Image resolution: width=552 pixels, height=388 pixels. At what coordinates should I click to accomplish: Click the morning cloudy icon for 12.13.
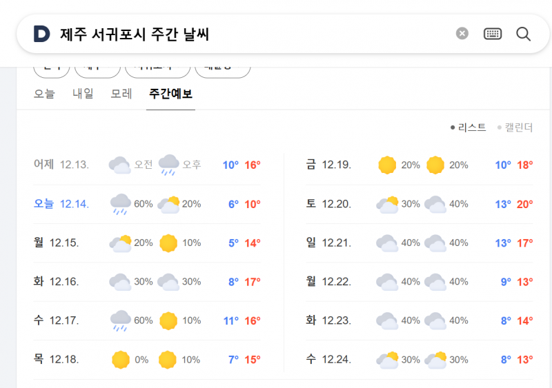tap(119, 165)
